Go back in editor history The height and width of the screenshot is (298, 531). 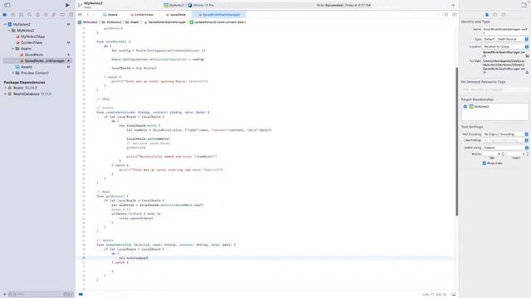point(88,15)
